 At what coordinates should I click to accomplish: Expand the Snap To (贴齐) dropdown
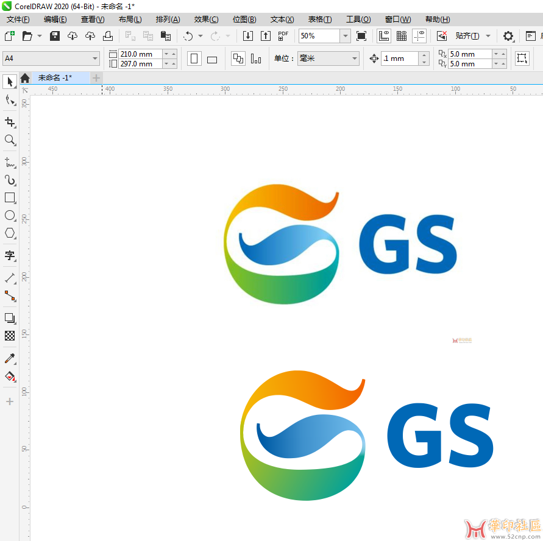(488, 36)
